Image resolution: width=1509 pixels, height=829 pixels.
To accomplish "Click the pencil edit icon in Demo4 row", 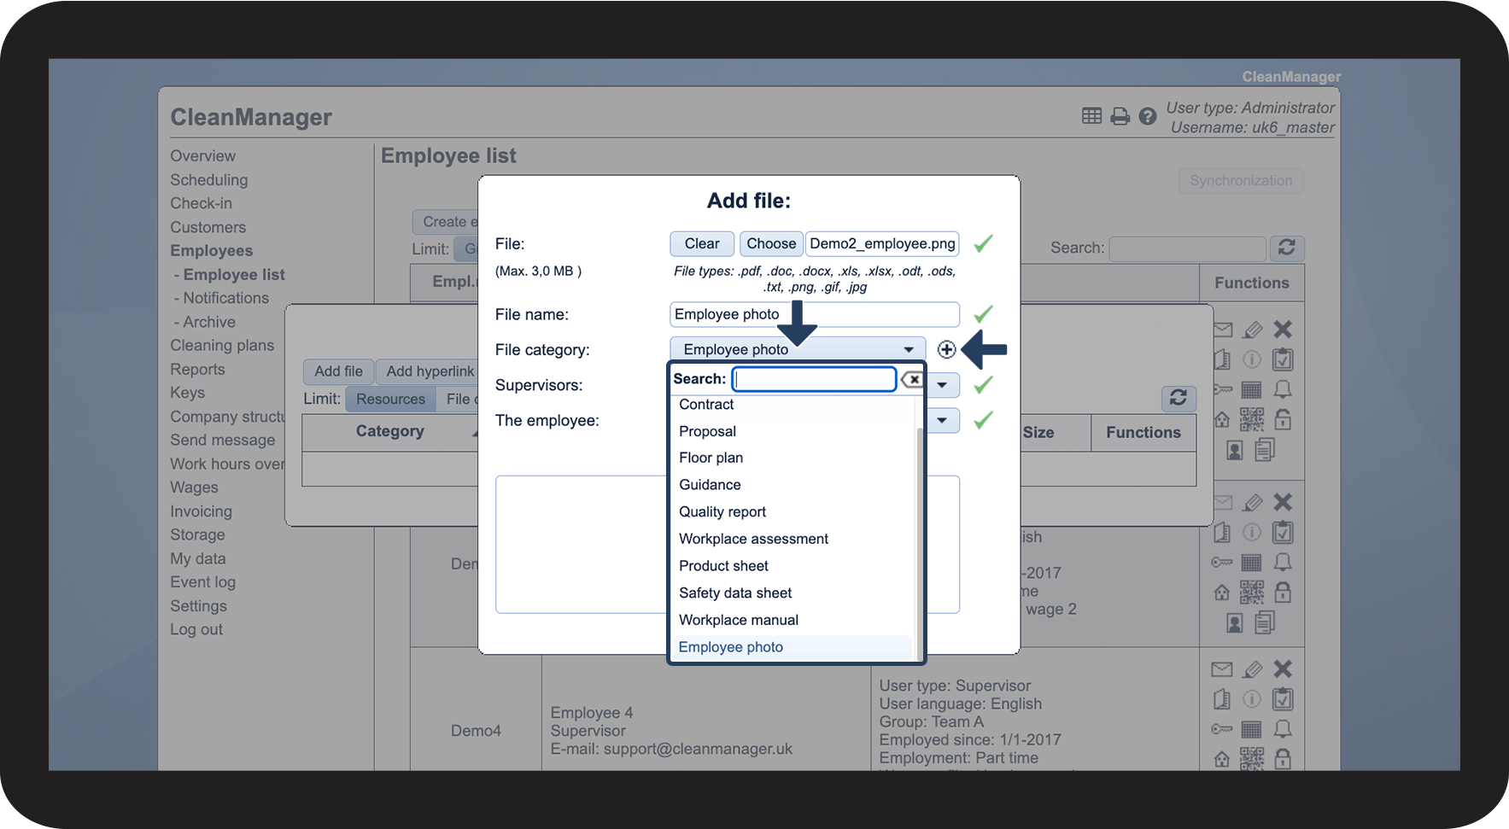I will 1252,669.
